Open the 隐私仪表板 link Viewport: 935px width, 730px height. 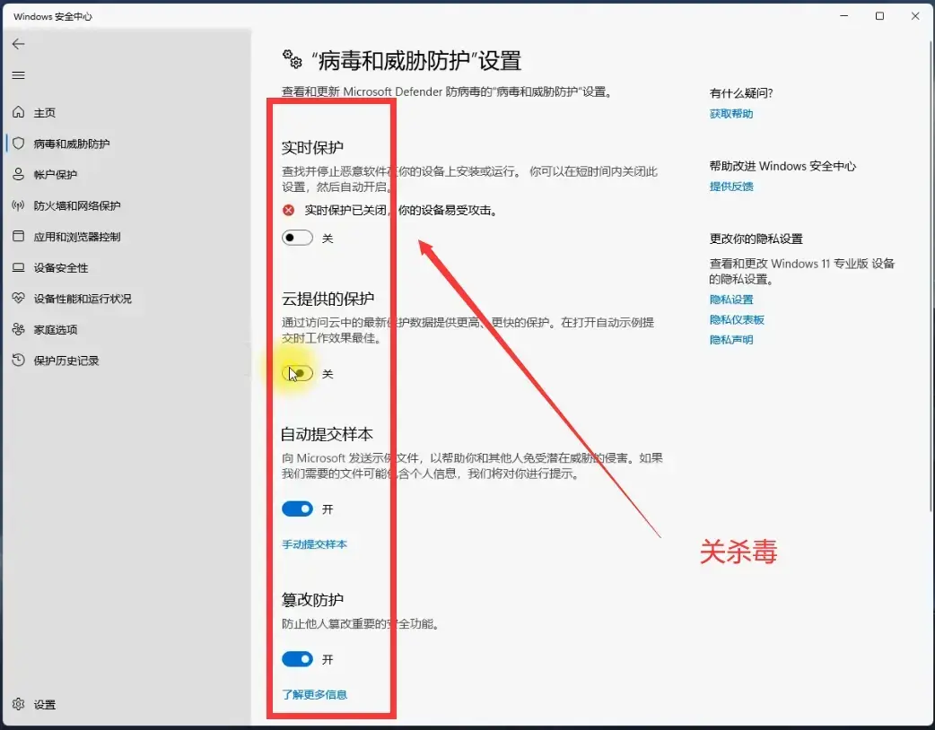tap(737, 320)
